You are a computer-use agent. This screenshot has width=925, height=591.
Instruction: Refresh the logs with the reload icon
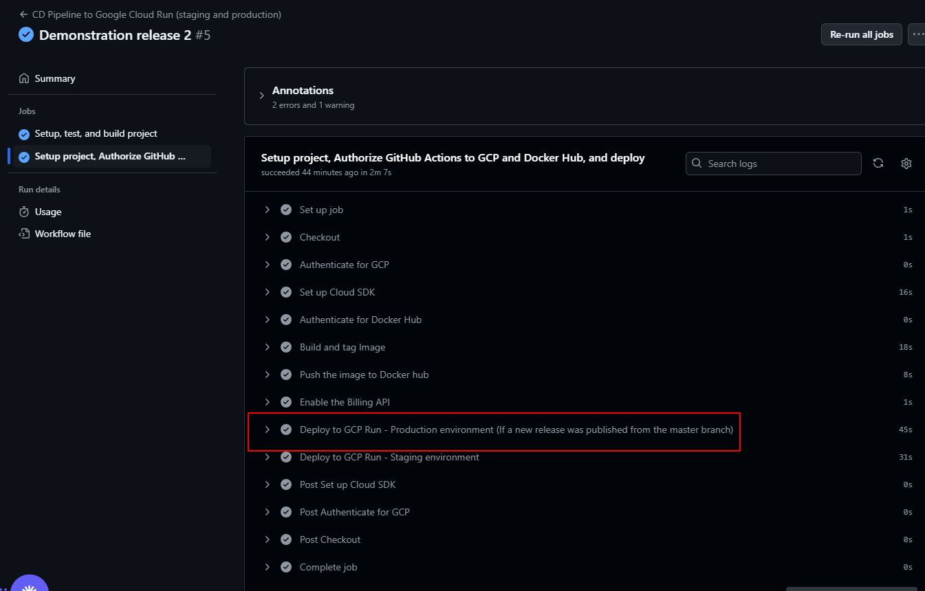point(878,163)
